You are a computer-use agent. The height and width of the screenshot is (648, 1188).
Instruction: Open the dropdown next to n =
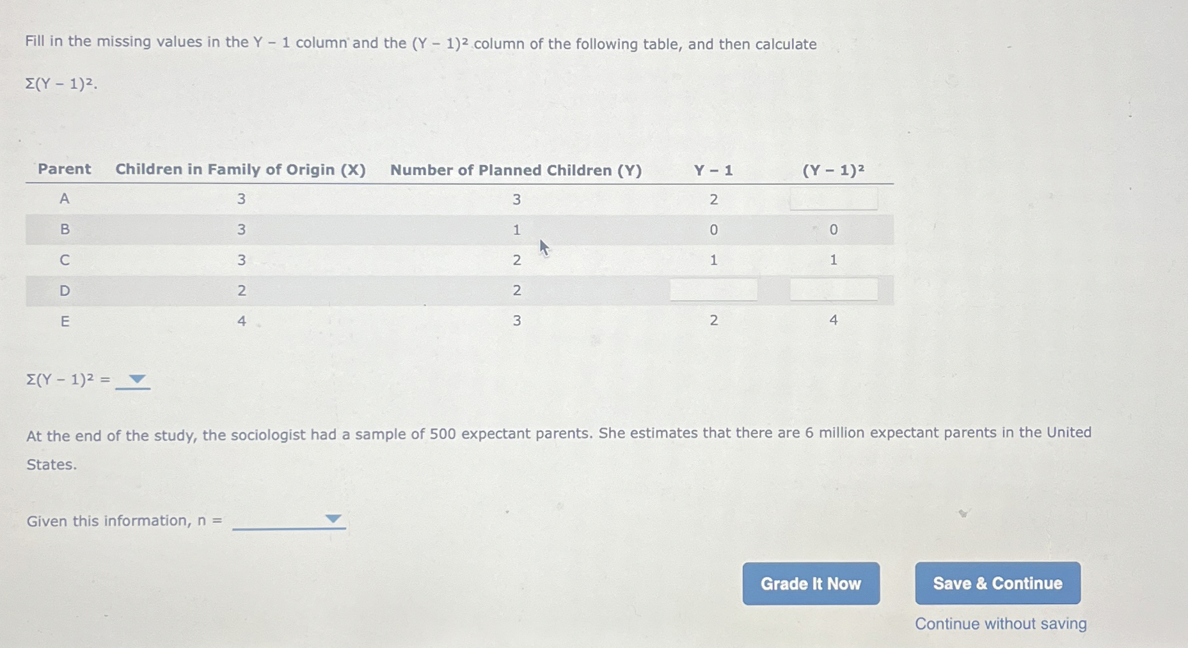pos(332,520)
